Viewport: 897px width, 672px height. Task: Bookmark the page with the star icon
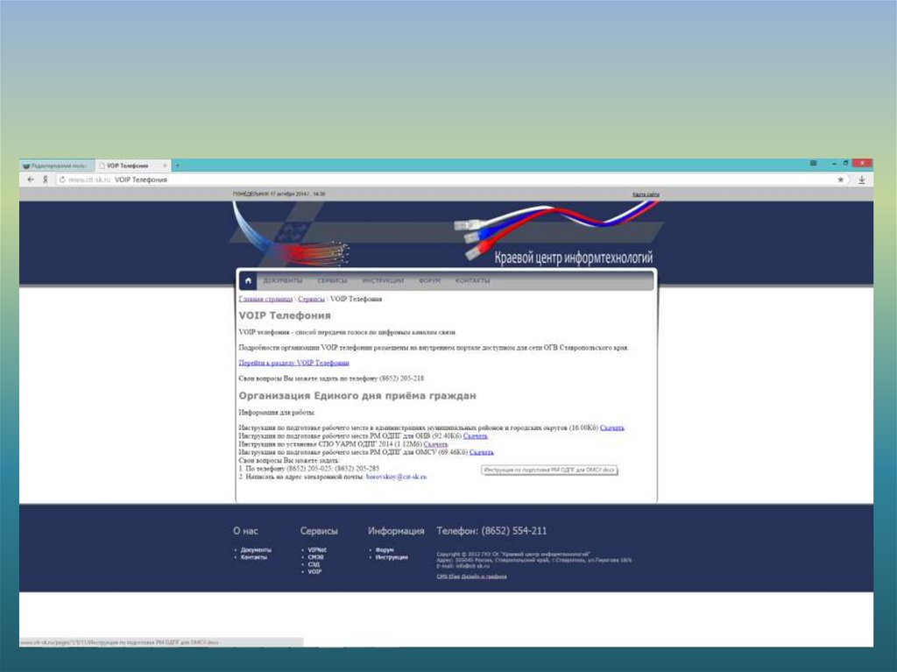(x=841, y=180)
